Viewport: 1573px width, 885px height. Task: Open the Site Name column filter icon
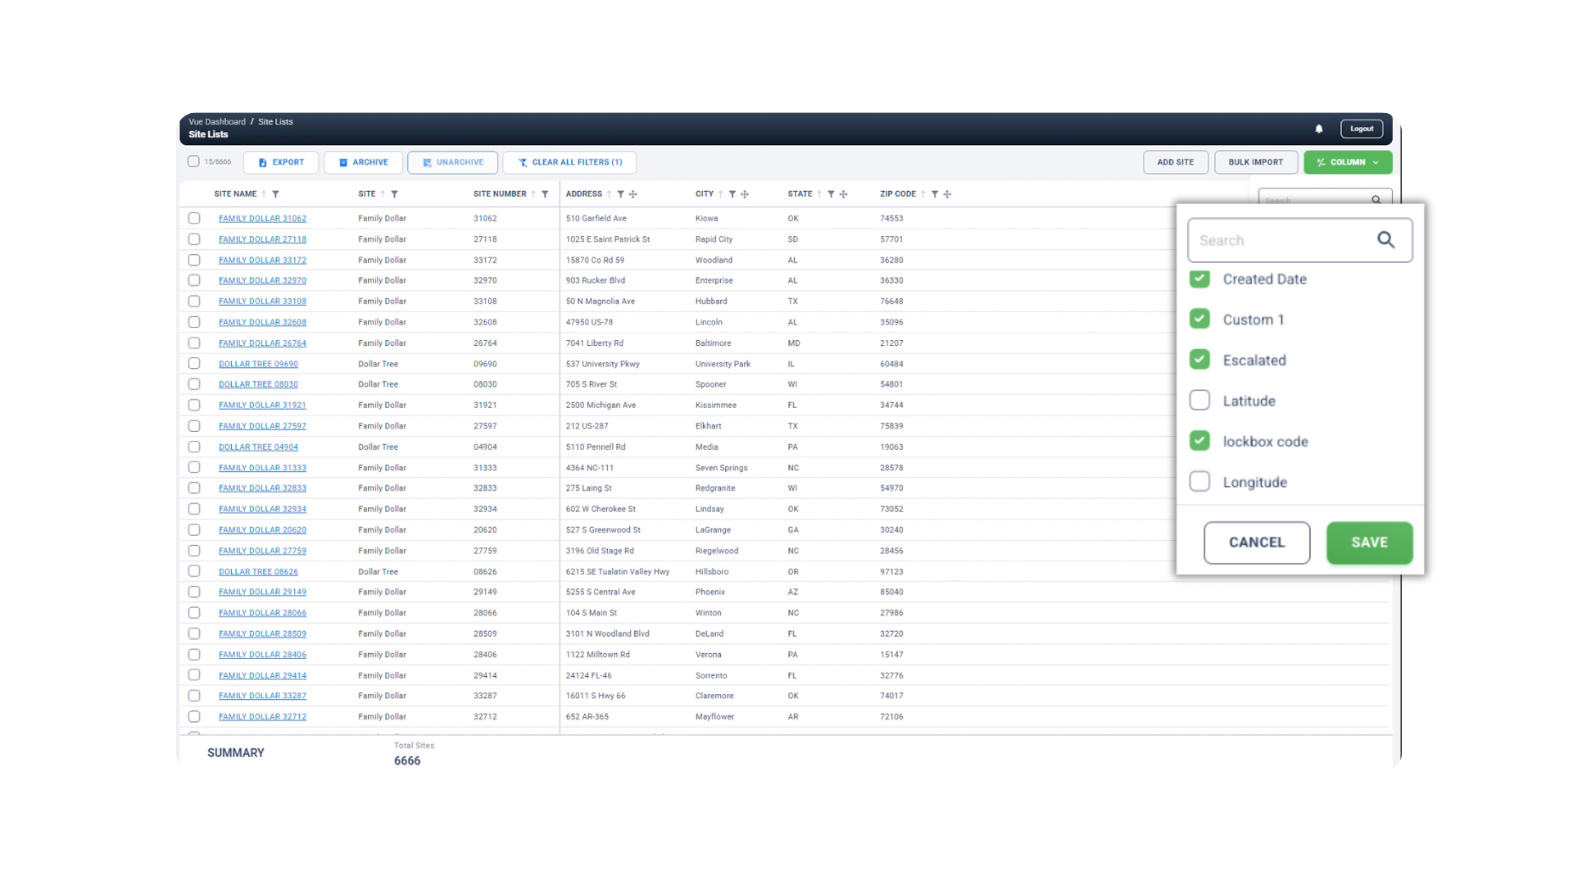point(275,194)
